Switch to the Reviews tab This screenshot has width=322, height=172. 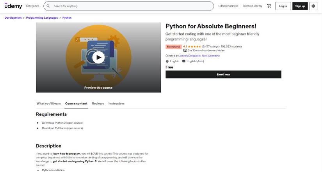[98, 104]
